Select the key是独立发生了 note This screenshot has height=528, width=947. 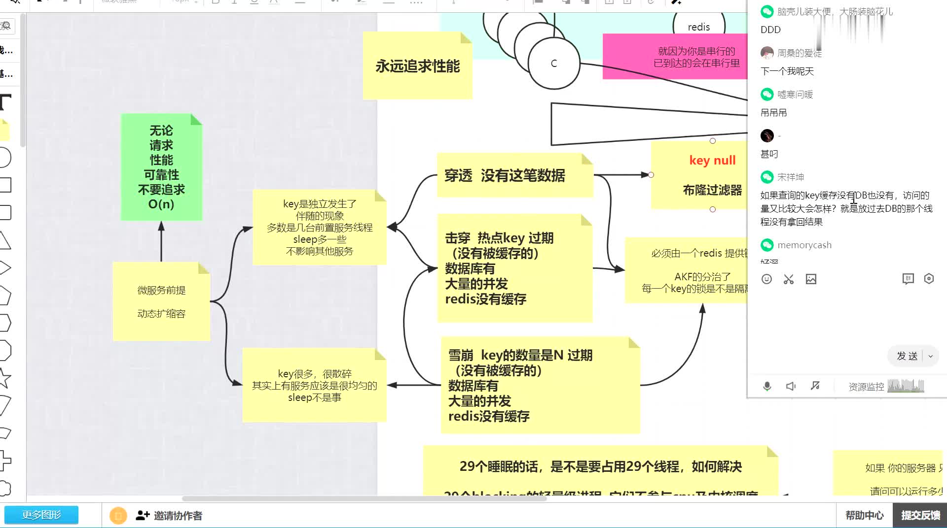(x=319, y=228)
